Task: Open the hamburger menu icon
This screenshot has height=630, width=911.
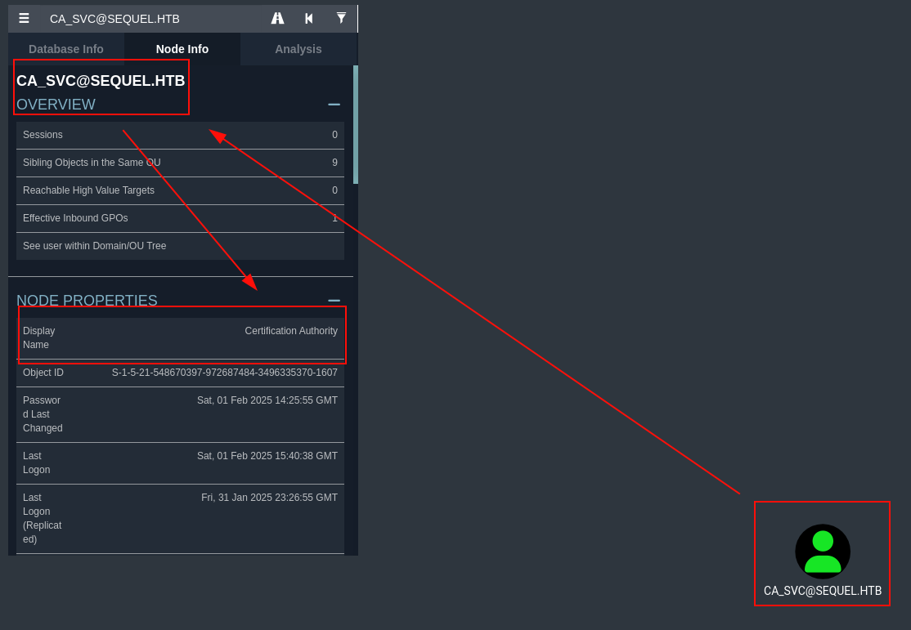Action: pyautogui.click(x=24, y=18)
